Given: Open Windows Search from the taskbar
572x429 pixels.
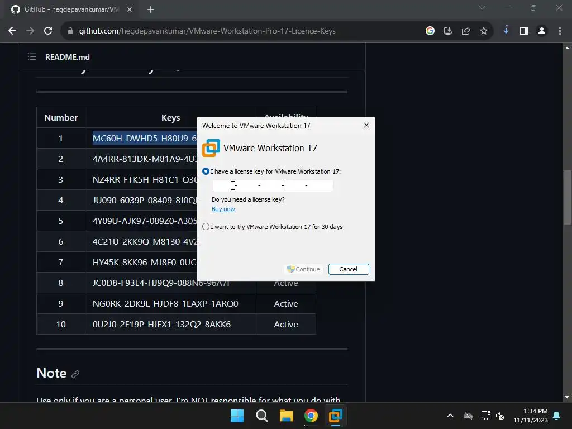Looking at the screenshot, I should pyautogui.click(x=262, y=416).
